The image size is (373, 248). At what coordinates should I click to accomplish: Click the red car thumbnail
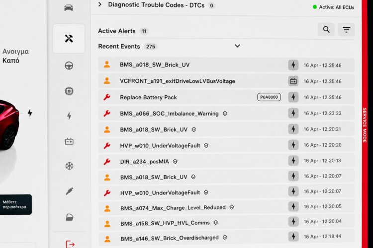pos(9,124)
